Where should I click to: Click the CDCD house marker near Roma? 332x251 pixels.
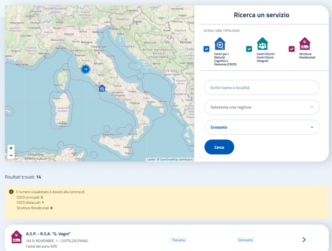click(102, 88)
